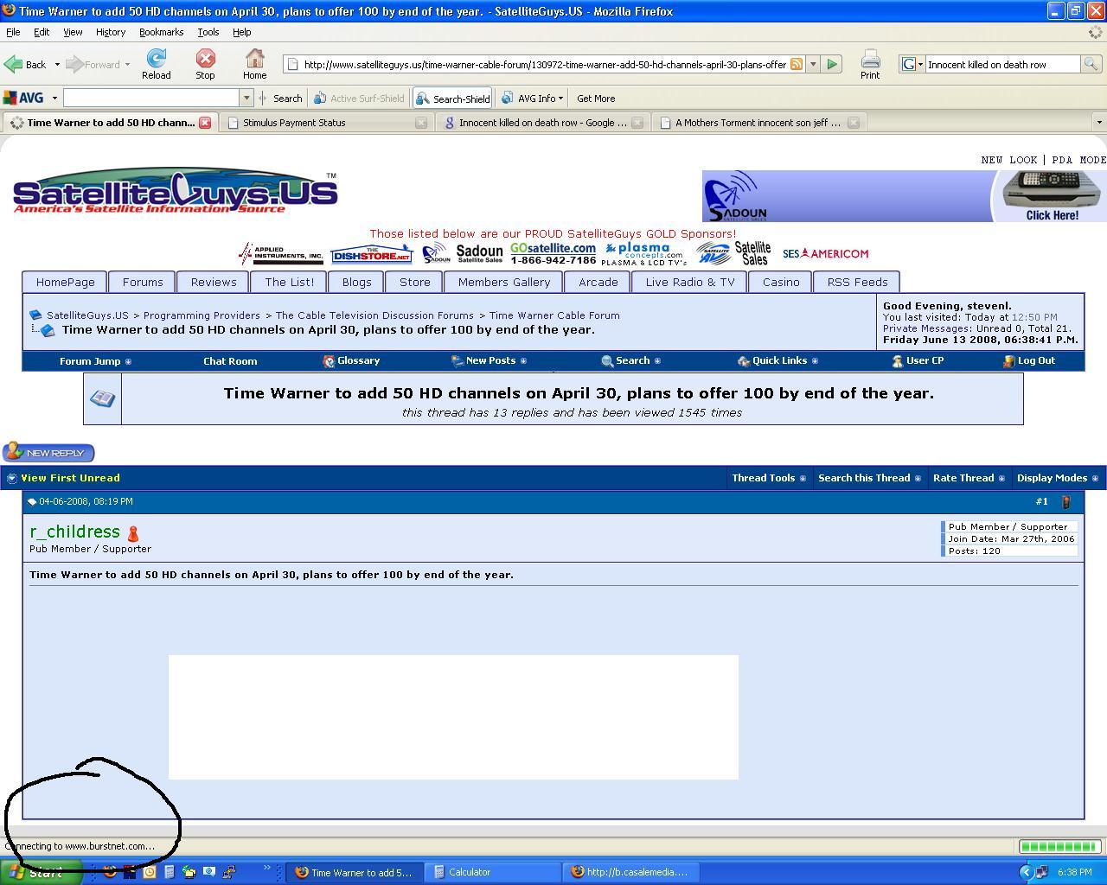Click the search magnifier in Firefox search box
The width and height of the screenshot is (1107, 885).
pyautogui.click(x=1091, y=64)
